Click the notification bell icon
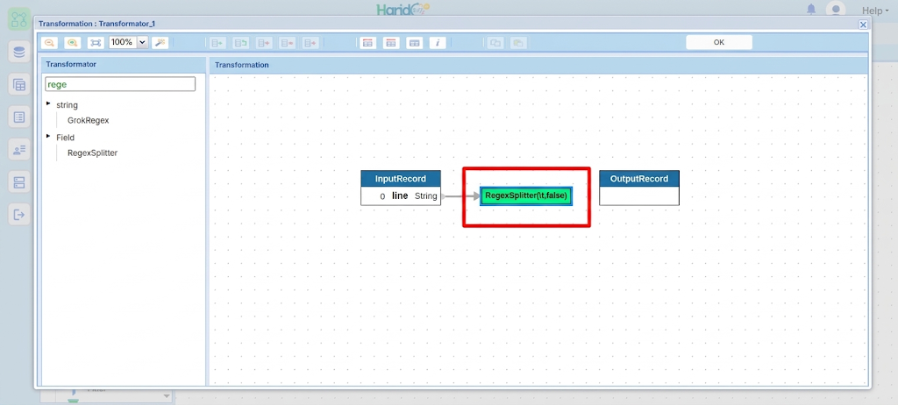898x405 pixels. click(x=811, y=10)
